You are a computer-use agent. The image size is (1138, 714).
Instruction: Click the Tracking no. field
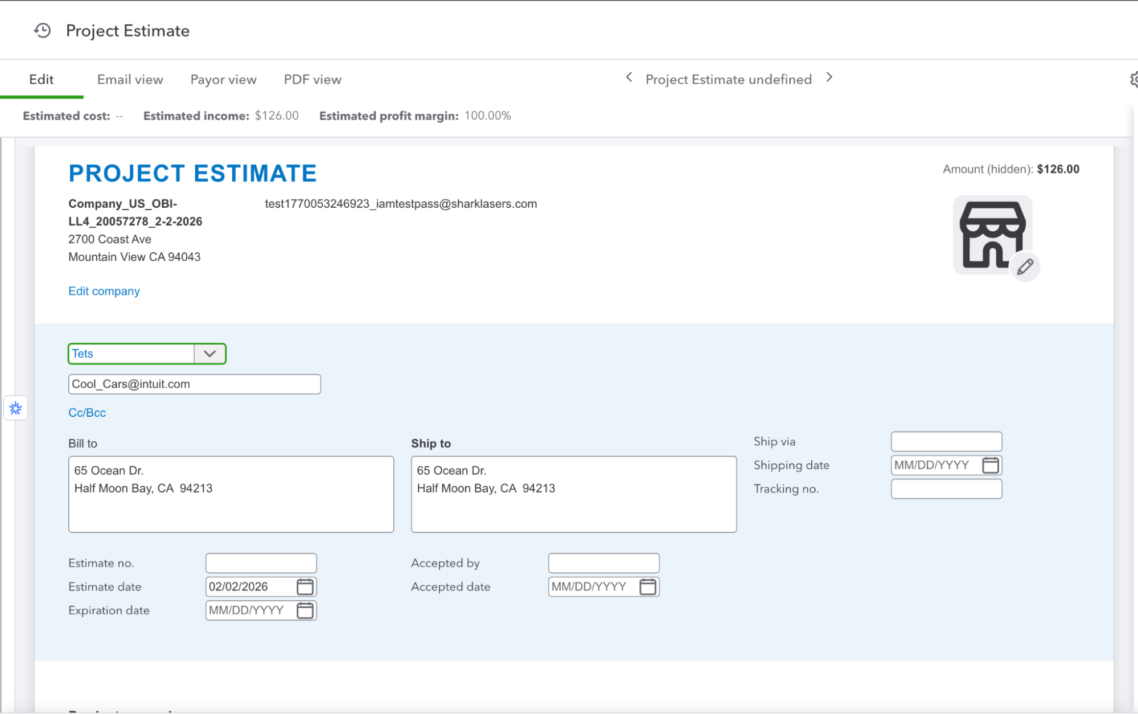coord(946,489)
